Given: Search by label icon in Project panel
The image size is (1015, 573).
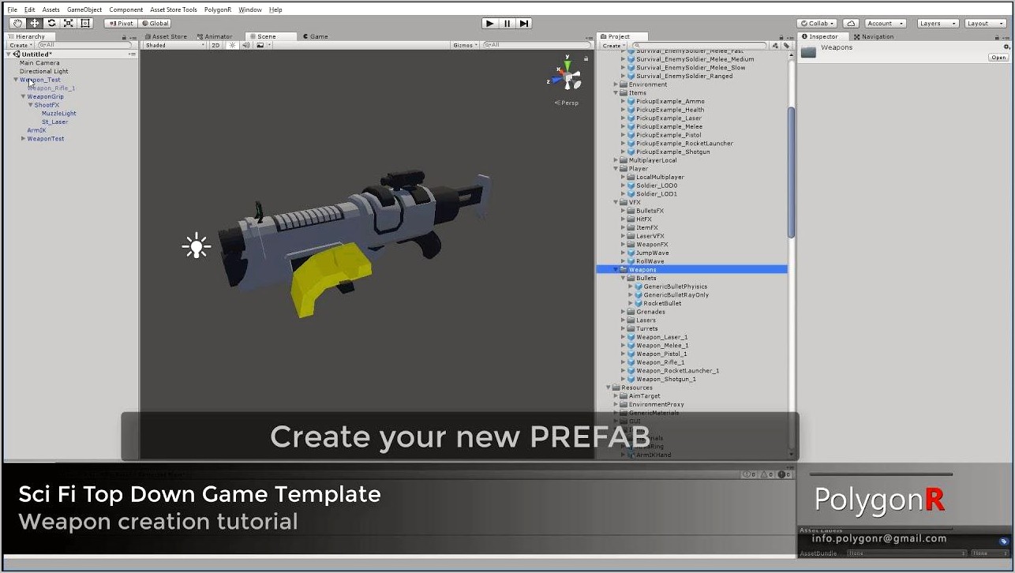Looking at the screenshot, I should pos(786,45).
